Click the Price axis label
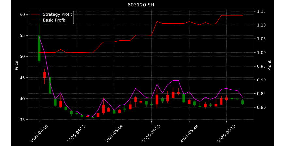The image size is (286, 146). click(x=16, y=65)
